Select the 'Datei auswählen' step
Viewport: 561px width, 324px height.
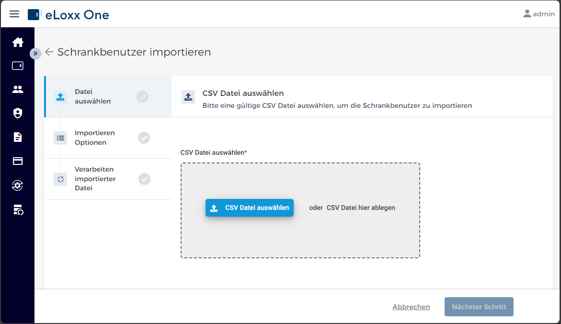108,97
